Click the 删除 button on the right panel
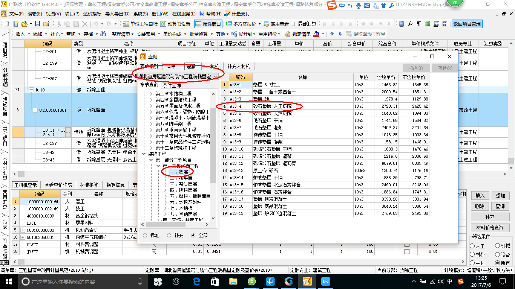 point(480,206)
